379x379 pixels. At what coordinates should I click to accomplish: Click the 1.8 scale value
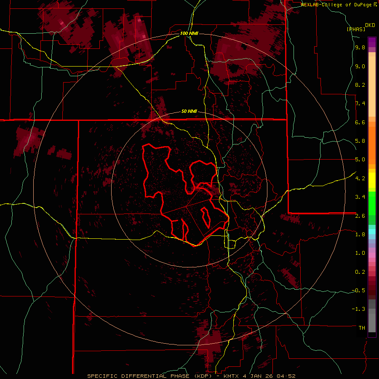click(360, 234)
